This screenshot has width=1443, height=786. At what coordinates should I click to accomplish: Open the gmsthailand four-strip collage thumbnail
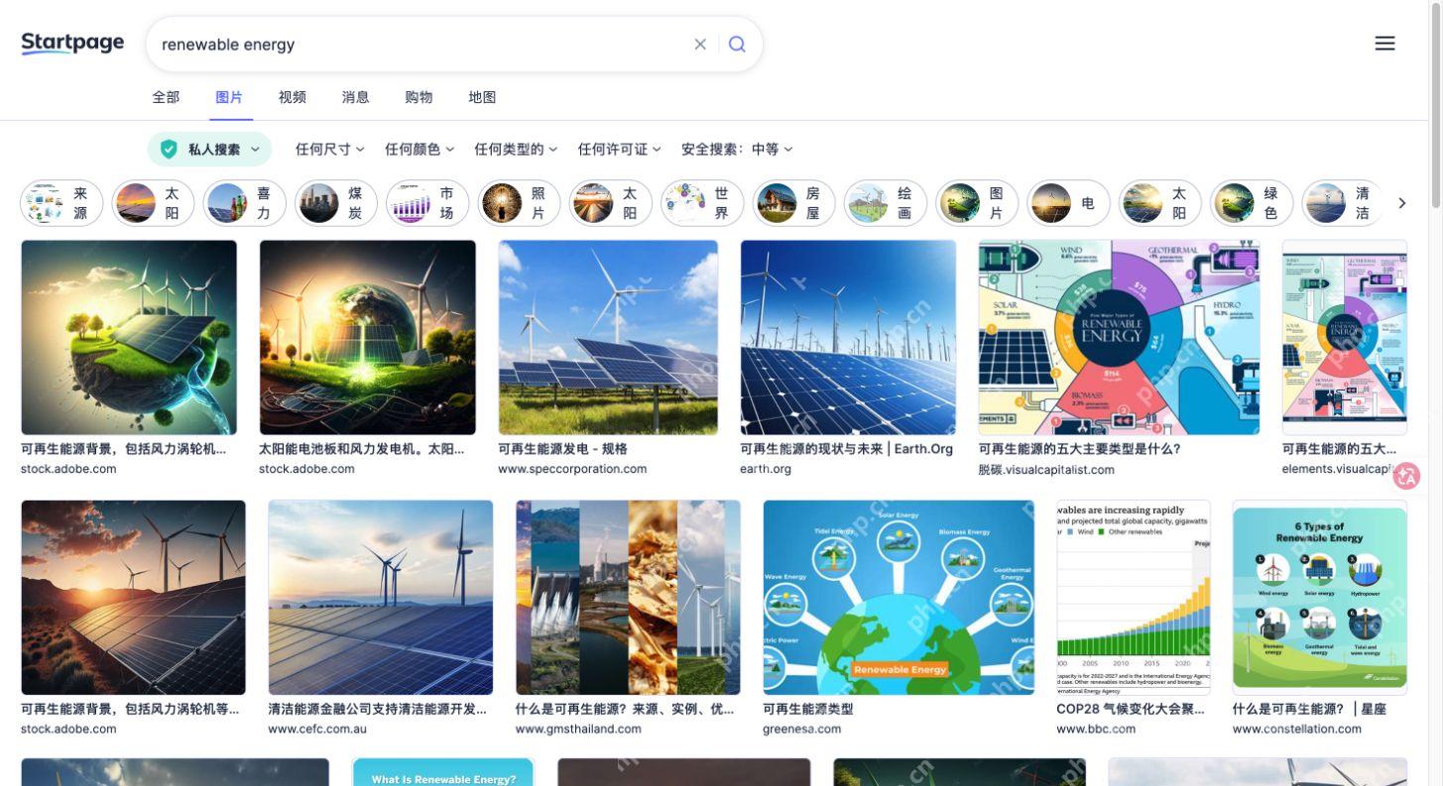(628, 597)
